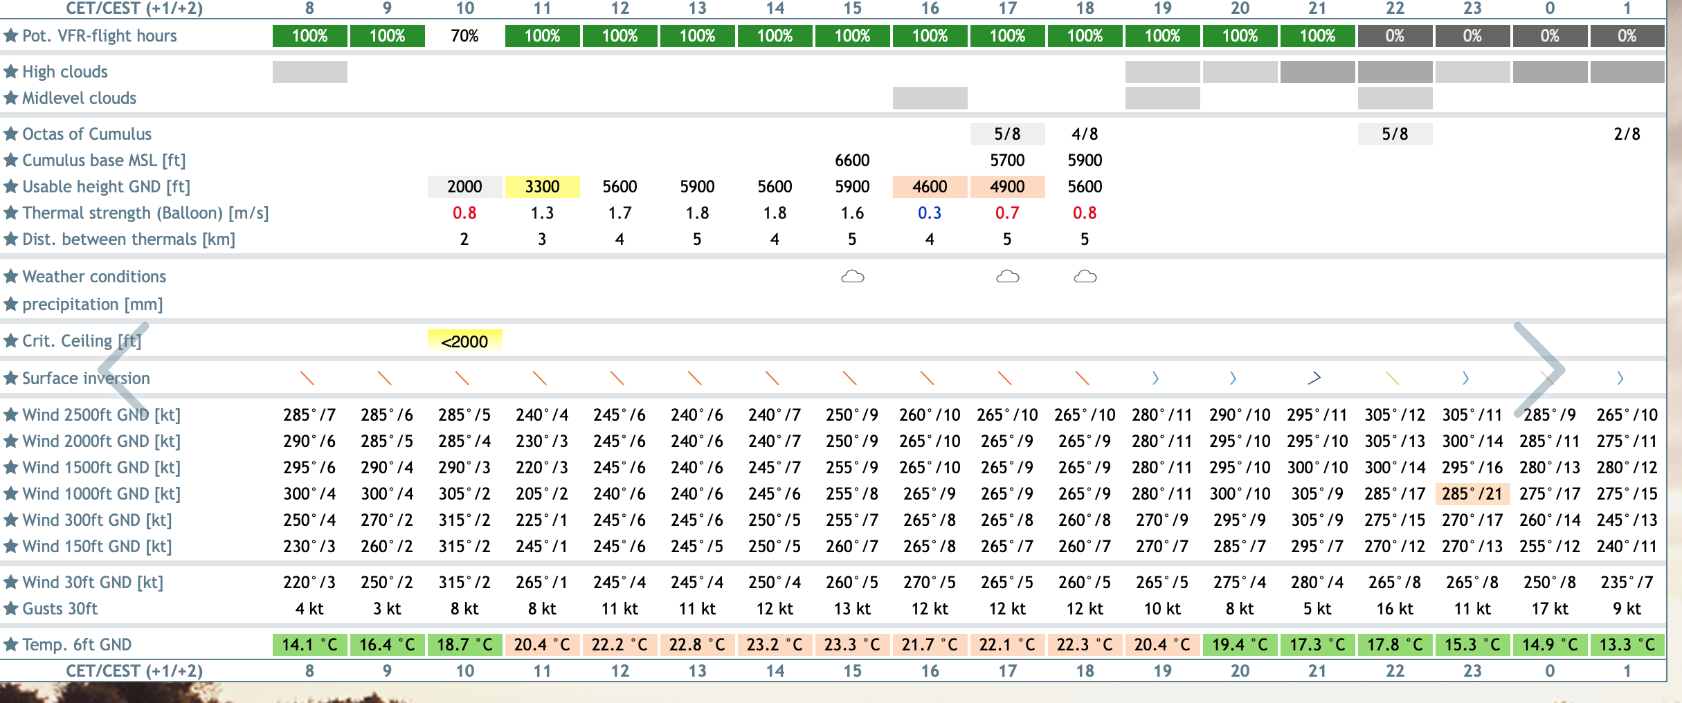Click the Cumulus base MSL [ft] label

(x=104, y=161)
